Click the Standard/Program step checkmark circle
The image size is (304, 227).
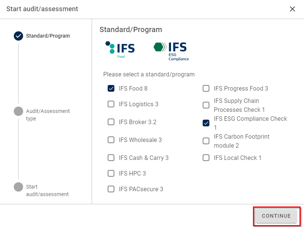pyautogui.click(x=18, y=36)
